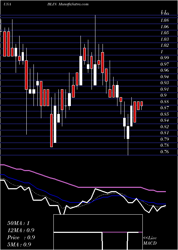Image resolution: width=178 pixels, height=250 pixels.
Task: Pick the 0.96 price axis label
Action: click(164, 70)
